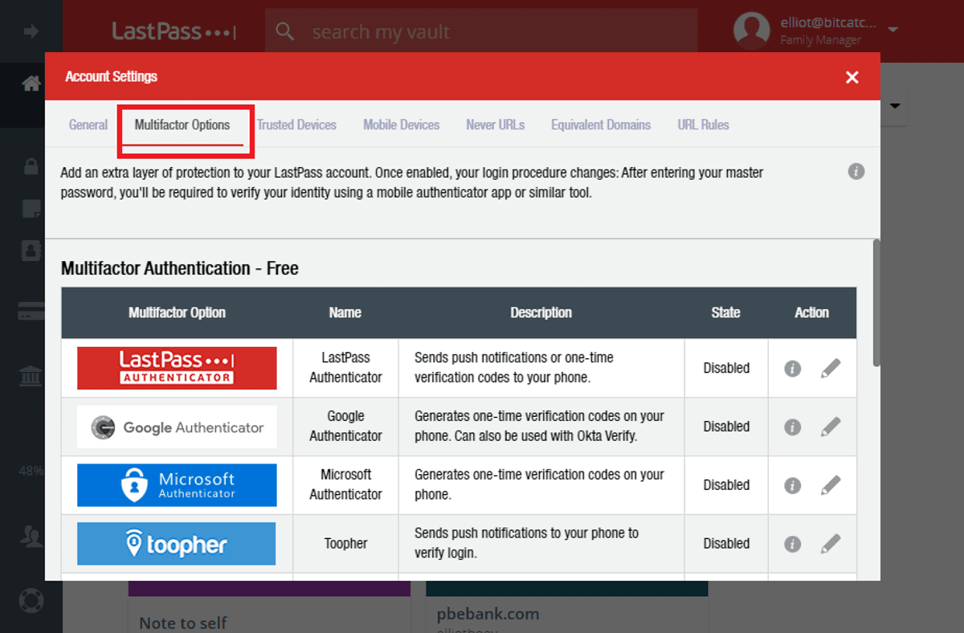Open the address book icon in sidebar
This screenshot has width=964, height=633.
tap(31, 251)
